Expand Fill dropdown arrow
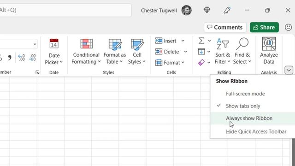Image resolution: width=295 pixels, height=166 pixels. [x=209, y=52]
